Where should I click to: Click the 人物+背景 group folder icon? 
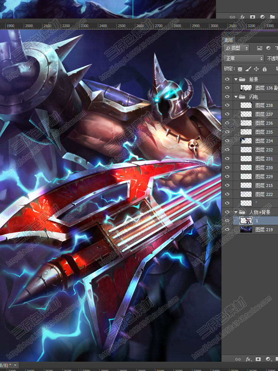[x=242, y=212]
